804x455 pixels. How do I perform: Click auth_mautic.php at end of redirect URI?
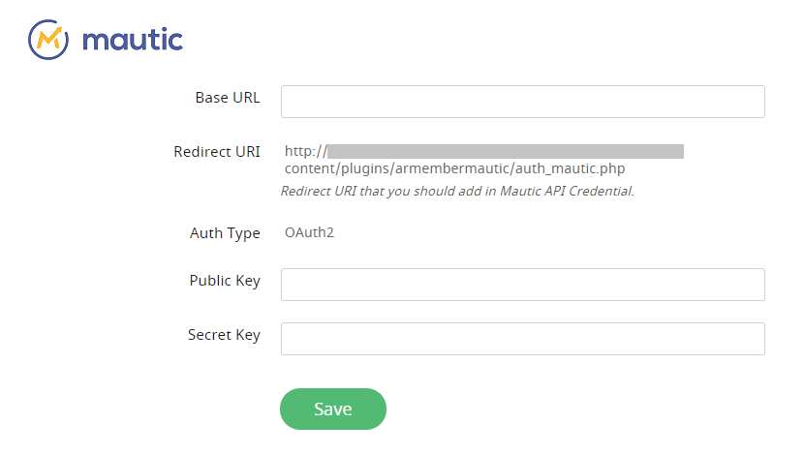[570, 168]
